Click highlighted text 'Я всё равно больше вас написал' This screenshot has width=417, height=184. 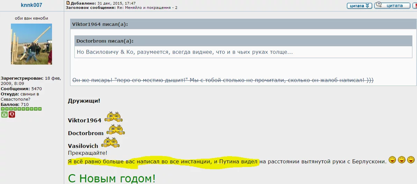(114, 161)
